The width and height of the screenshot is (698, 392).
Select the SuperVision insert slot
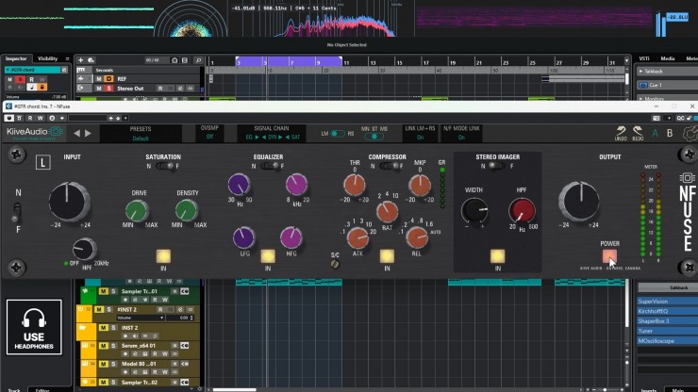[667, 302]
